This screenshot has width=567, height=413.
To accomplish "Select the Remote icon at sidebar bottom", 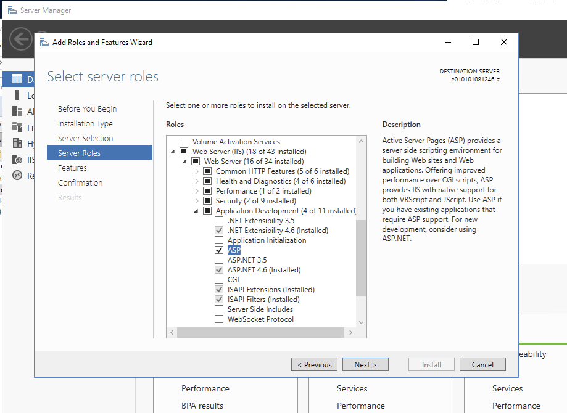I will click(x=17, y=175).
